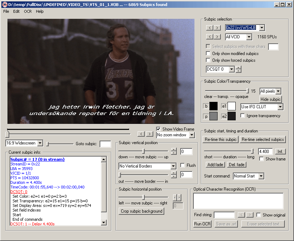Click find previous string arrow
The width and height of the screenshot is (294, 241).
pyautogui.click(x=241, y=215)
